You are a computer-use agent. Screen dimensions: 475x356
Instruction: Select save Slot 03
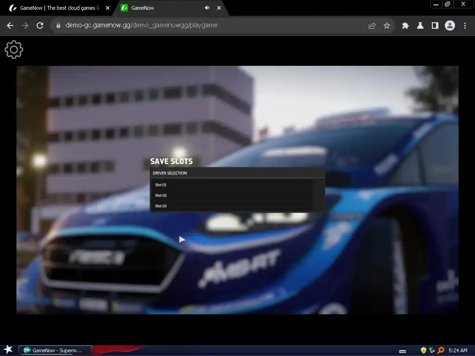coord(231,206)
